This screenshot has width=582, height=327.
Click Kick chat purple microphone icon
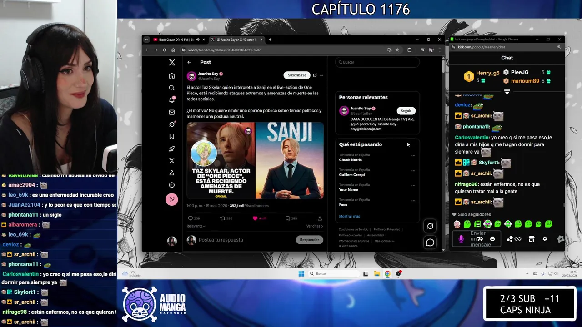(x=461, y=239)
